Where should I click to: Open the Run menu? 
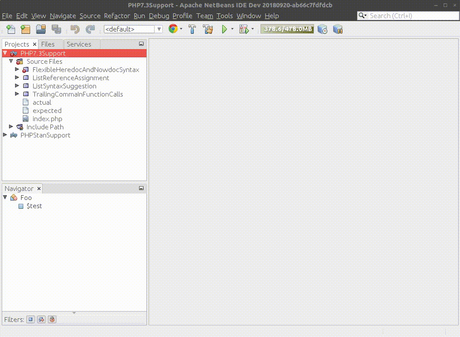coord(140,16)
